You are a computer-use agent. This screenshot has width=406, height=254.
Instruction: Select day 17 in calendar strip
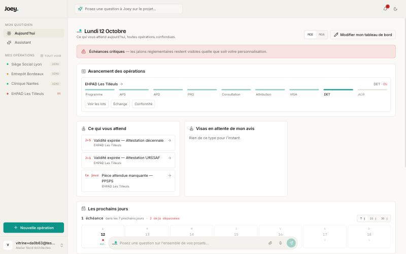[x=325, y=236]
